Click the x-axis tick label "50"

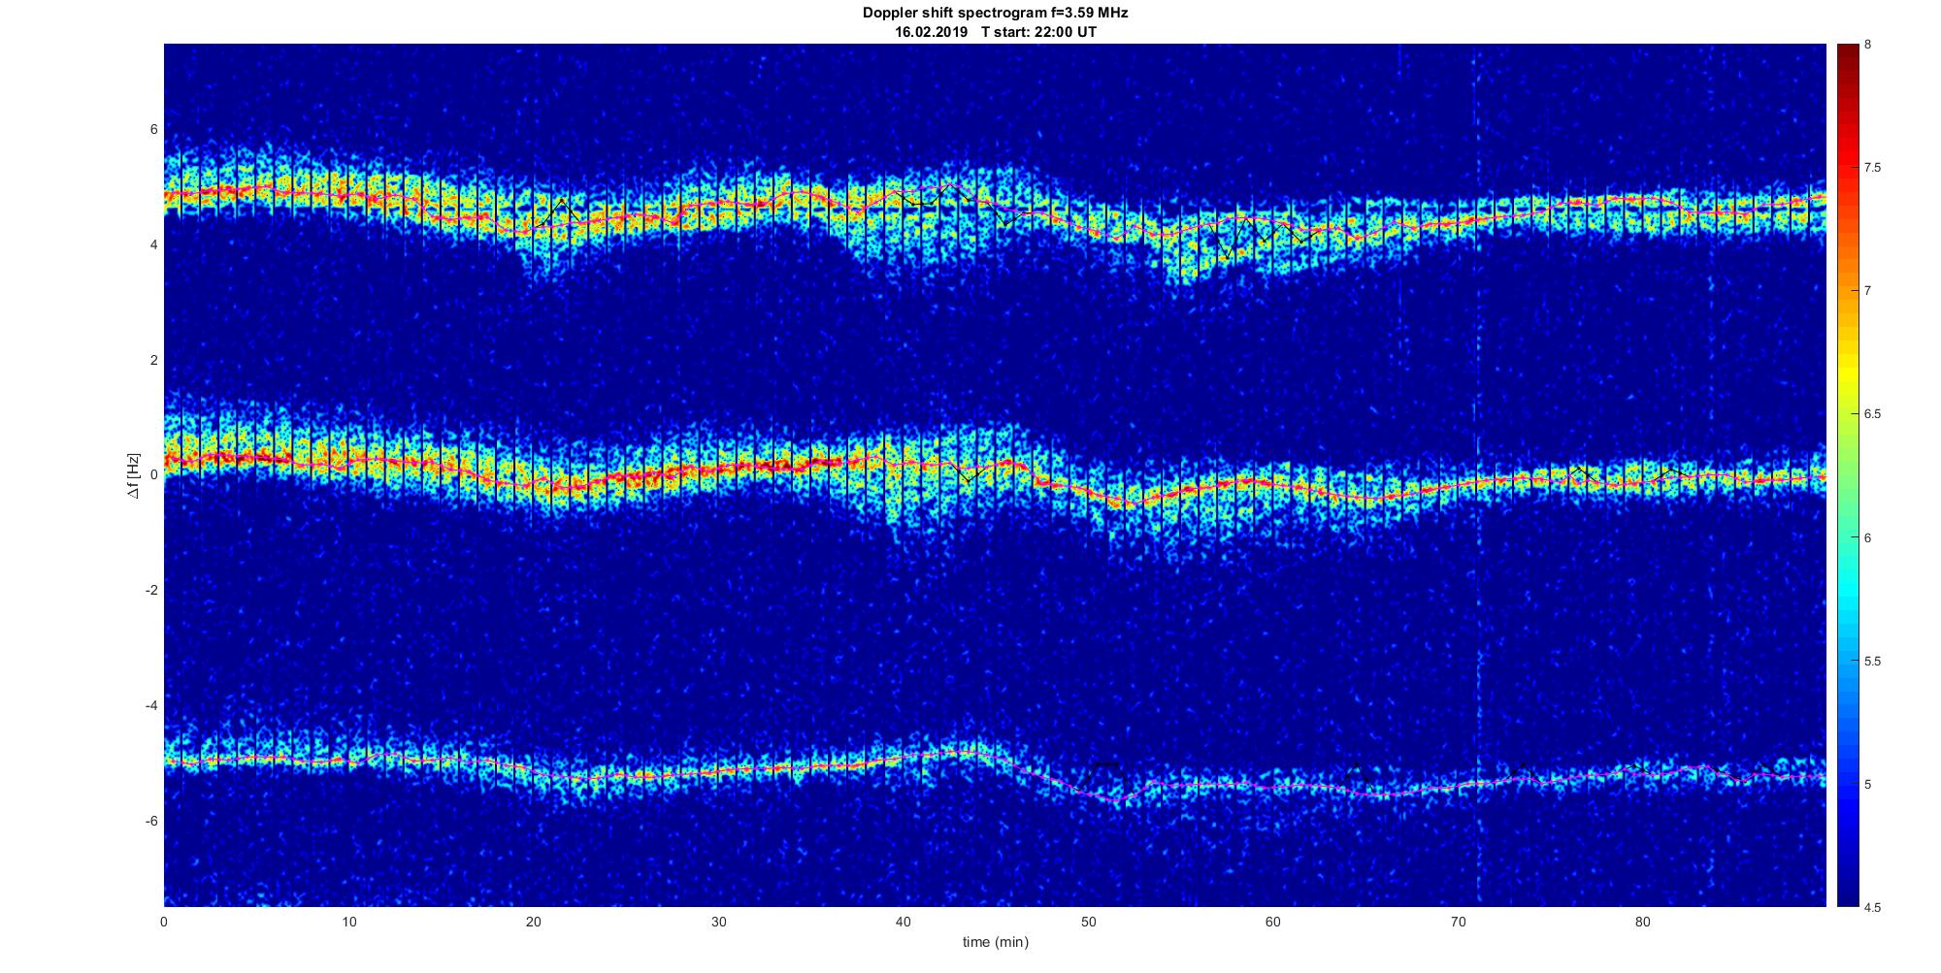1088,922
